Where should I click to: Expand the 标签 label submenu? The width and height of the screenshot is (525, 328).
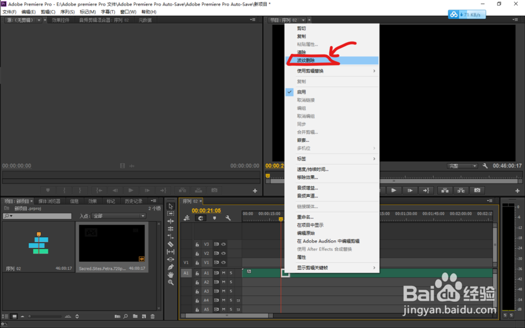tap(332, 158)
